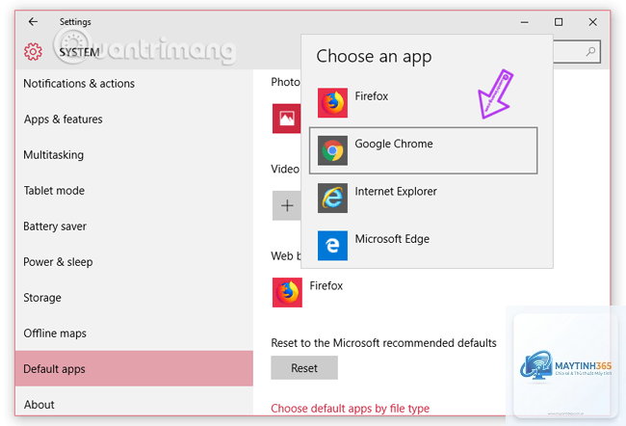
Task: Click the Google Chrome icon
Action: tap(332, 150)
